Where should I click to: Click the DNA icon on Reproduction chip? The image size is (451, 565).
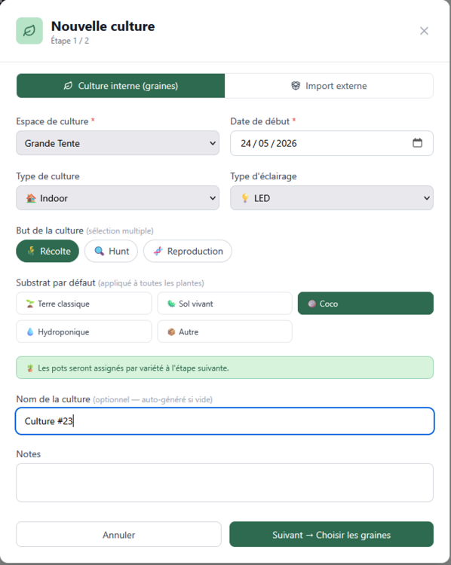coord(158,251)
